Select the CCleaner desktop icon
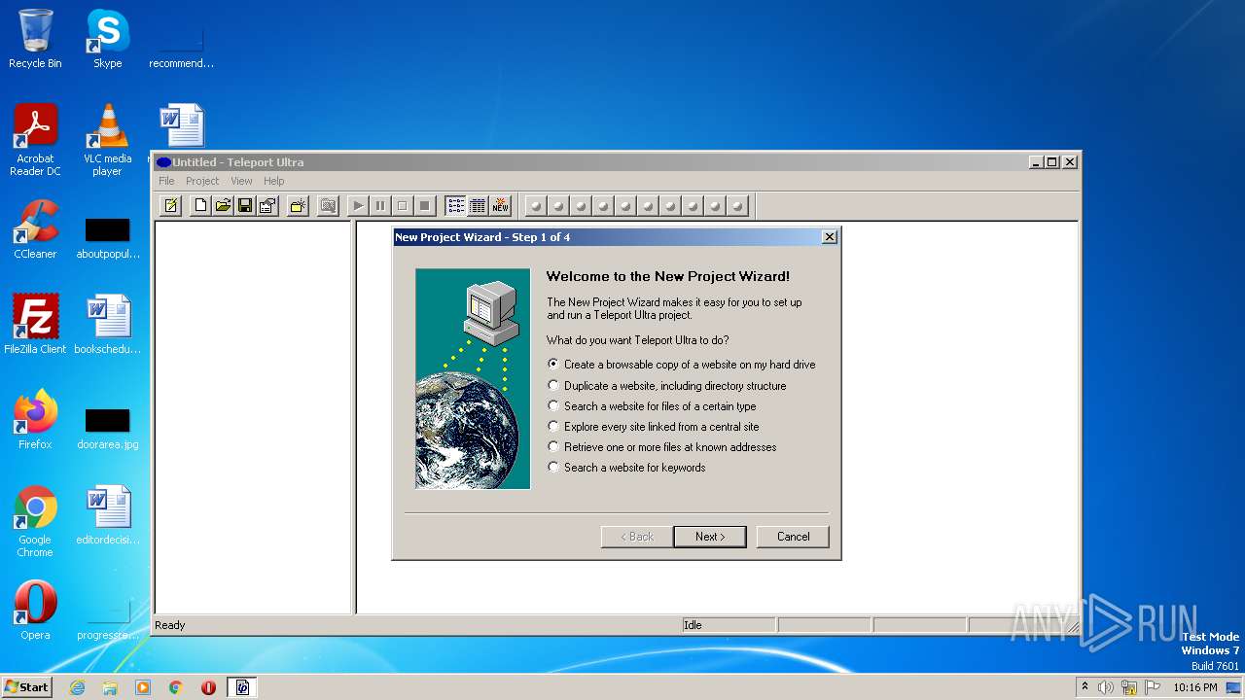Screen dimensions: 1245x700 (x=35, y=229)
